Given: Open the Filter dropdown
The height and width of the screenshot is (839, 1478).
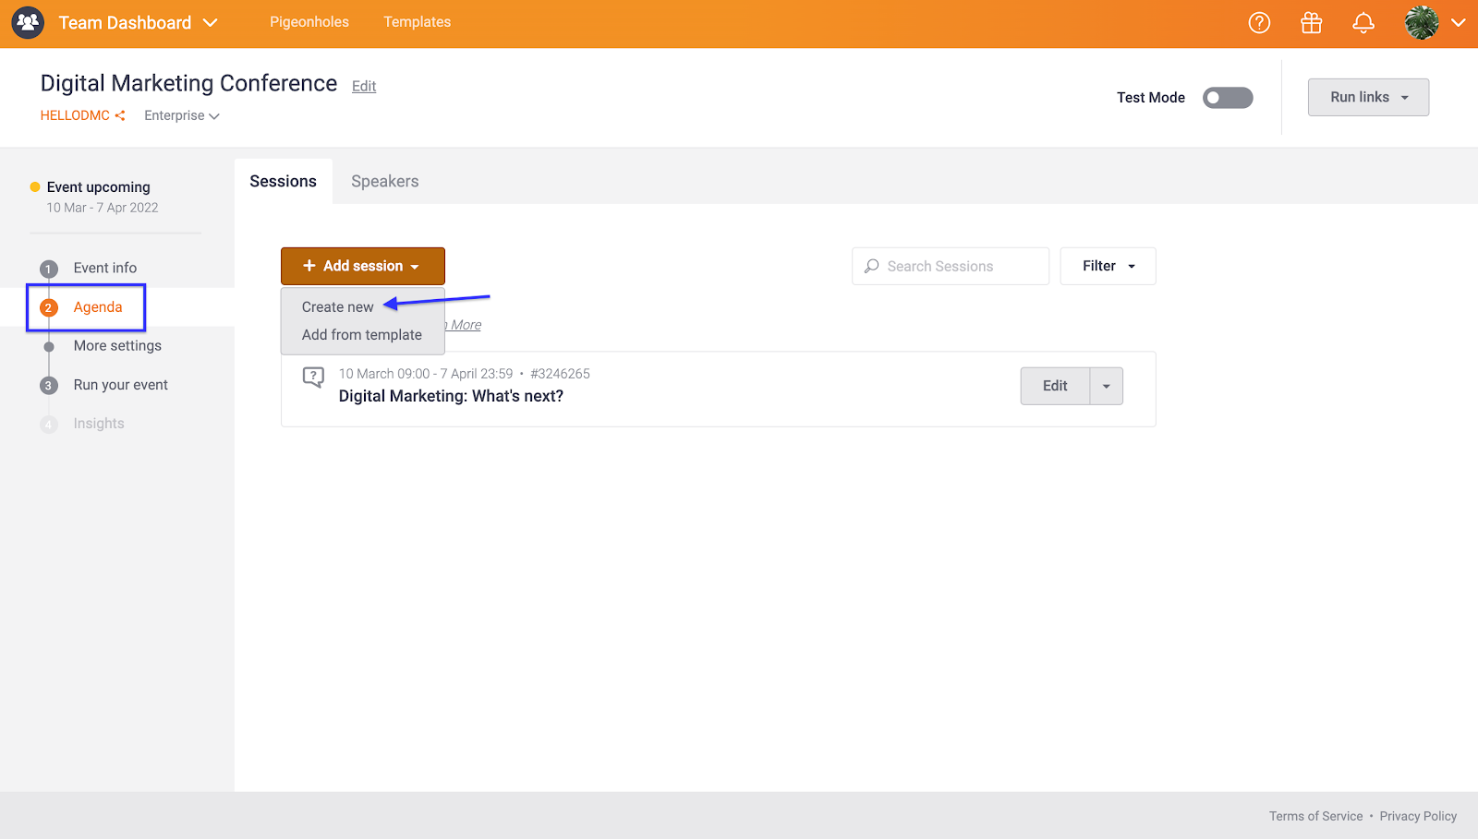Looking at the screenshot, I should point(1108,267).
